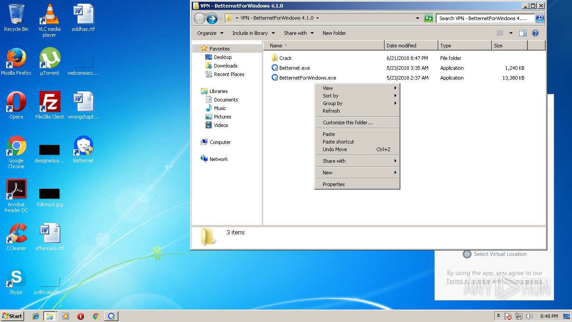Launch Opera from the desktop

tap(16, 106)
